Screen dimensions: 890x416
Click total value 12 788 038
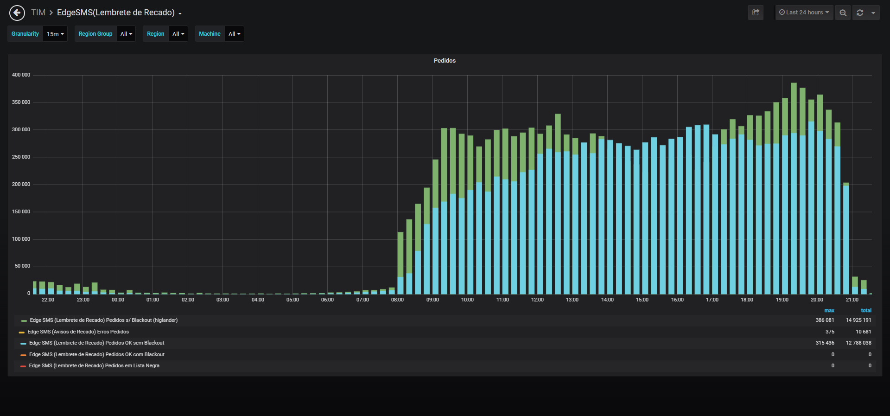point(858,343)
